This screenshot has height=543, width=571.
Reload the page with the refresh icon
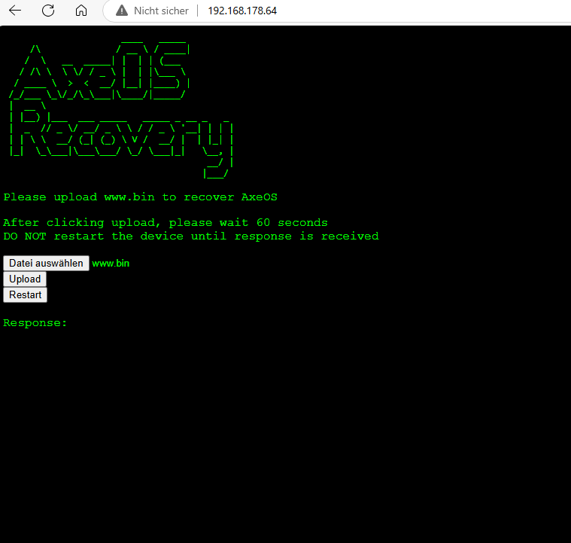click(x=48, y=11)
